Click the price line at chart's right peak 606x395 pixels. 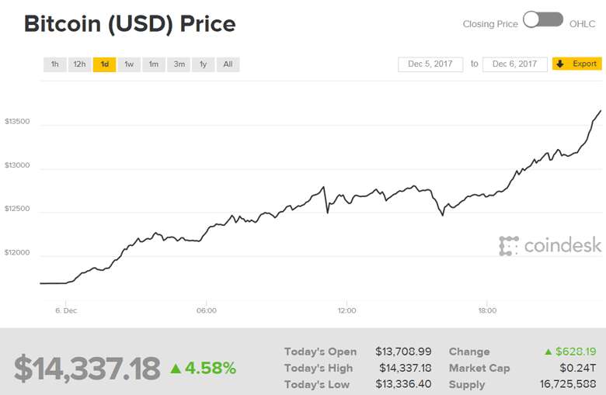click(600, 112)
